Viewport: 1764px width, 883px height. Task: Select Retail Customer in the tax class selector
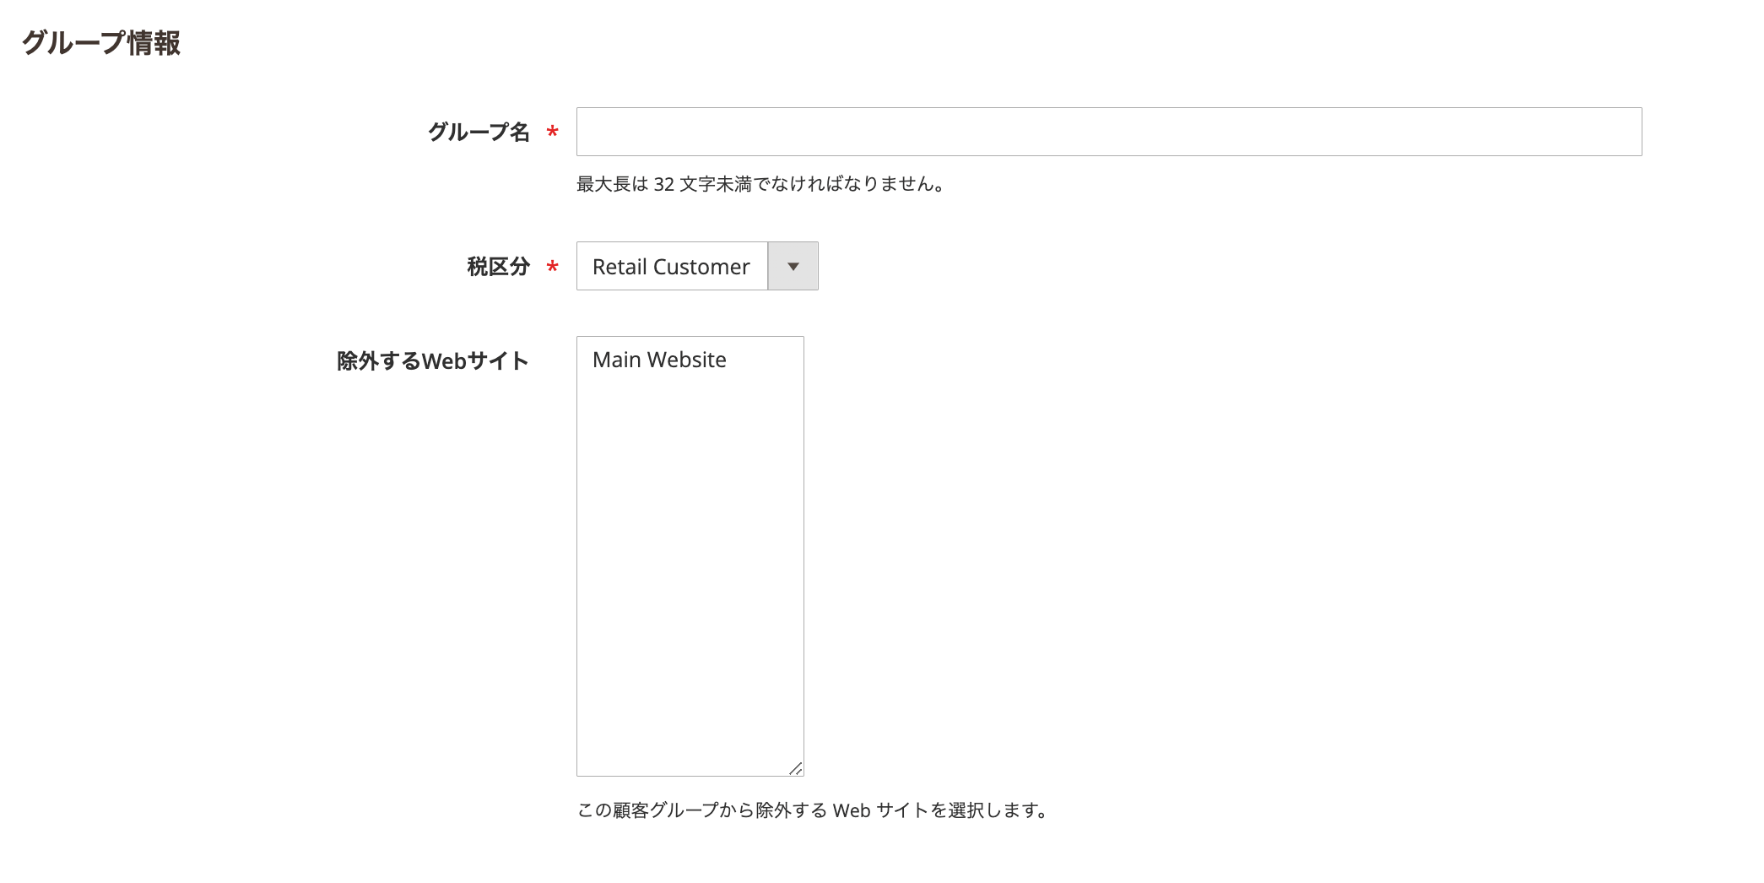click(x=671, y=265)
